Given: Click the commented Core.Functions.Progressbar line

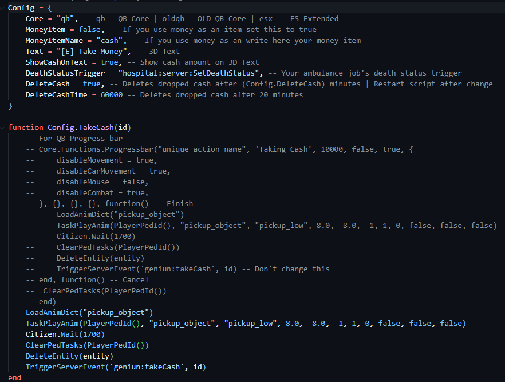Looking at the screenshot, I should tap(219, 149).
